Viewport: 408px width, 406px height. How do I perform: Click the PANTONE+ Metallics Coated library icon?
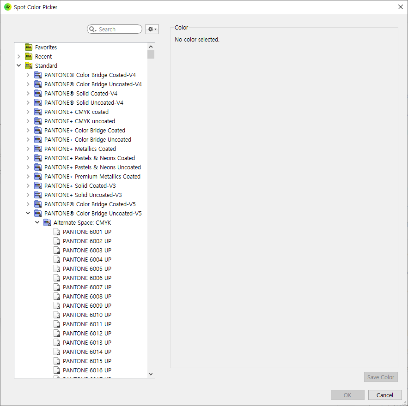38,149
